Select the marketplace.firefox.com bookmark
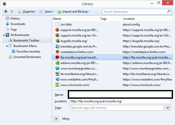The width and height of the screenshot is (175, 125). 112,52
